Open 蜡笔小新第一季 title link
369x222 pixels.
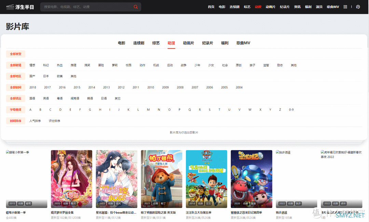click(x=16, y=212)
